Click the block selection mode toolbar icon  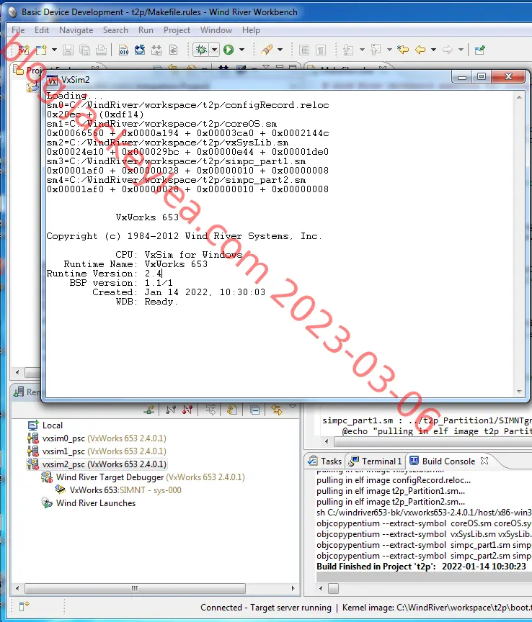point(304,50)
